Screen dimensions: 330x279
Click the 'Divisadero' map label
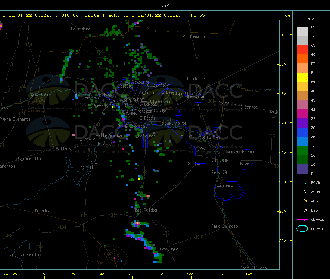[79, 29]
